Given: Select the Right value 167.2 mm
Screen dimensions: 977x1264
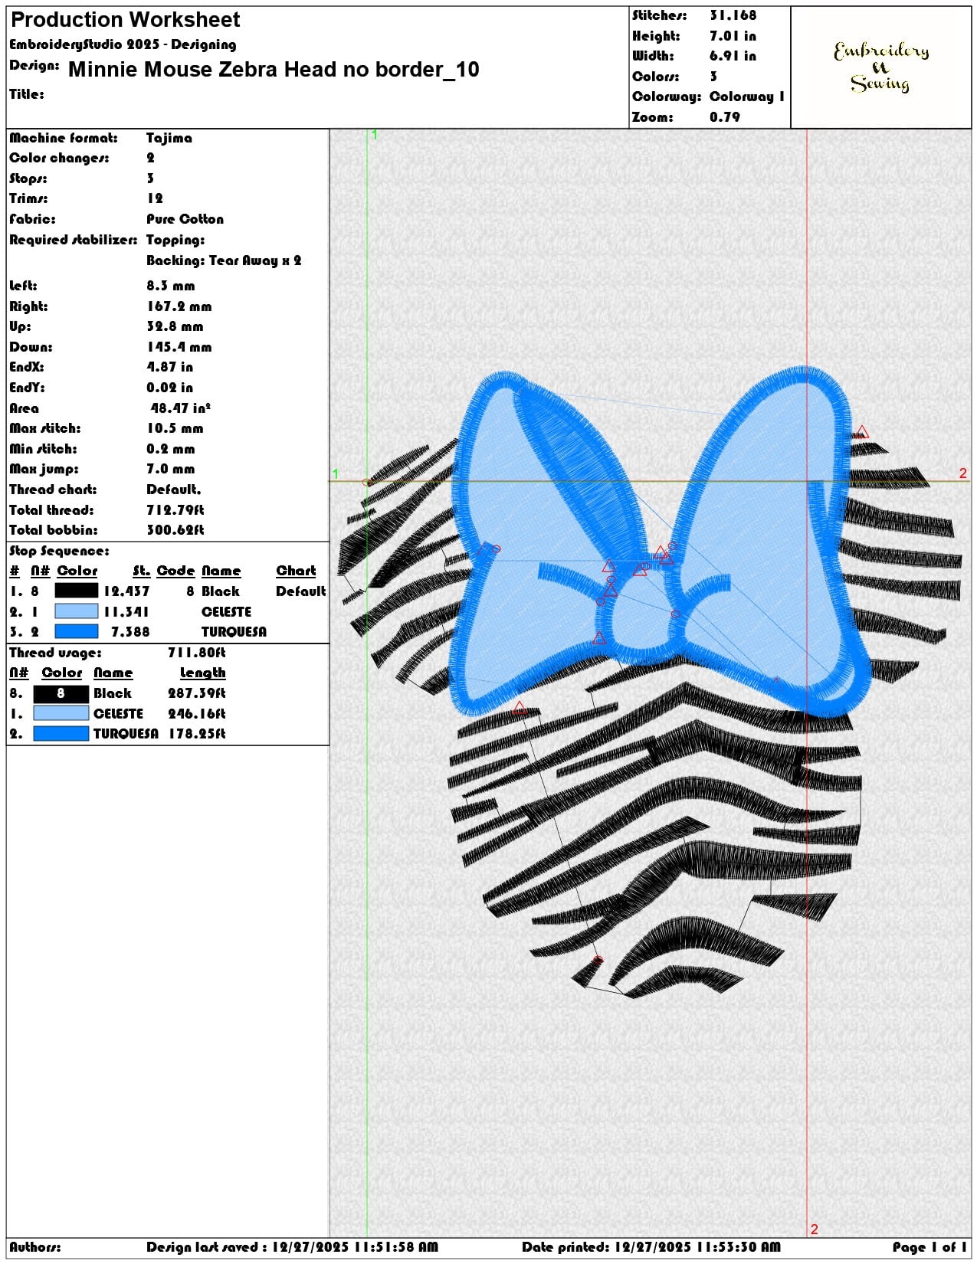Looking at the screenshot, I should tap(179, 306).
